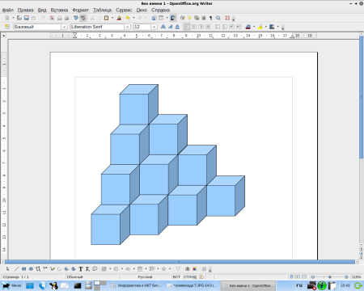Click the Paste clipboard icon
Viewport: 364px width, 291px height.
[x=106, y=18]
